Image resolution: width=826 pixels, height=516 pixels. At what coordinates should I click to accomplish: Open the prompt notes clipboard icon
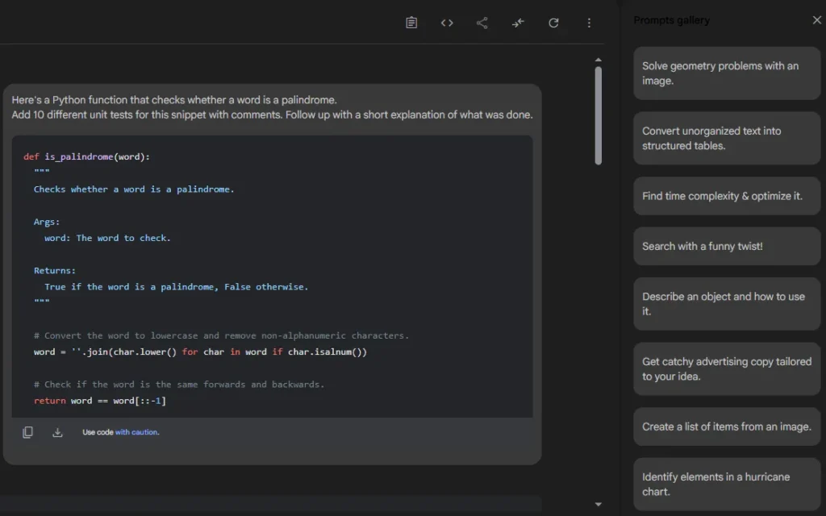(411, 23)
